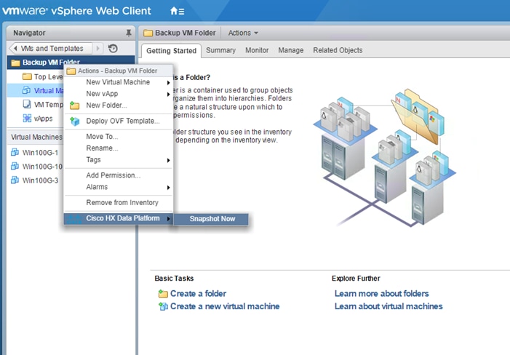Click the VM Templates icon
Viewport: 510px width, 355px height.
27,104
